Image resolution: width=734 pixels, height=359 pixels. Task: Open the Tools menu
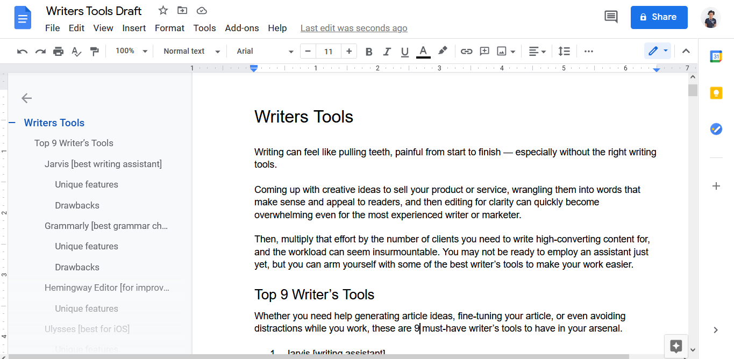tap(204, 28)
